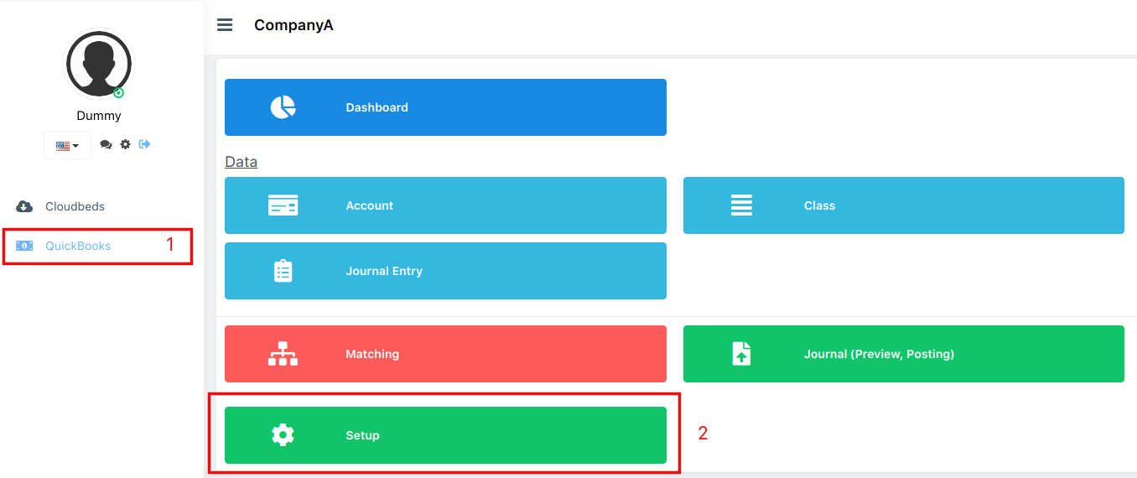
Task: Click the Journal upload file icon
Action: pyautogui.click(x=741, y=354)
